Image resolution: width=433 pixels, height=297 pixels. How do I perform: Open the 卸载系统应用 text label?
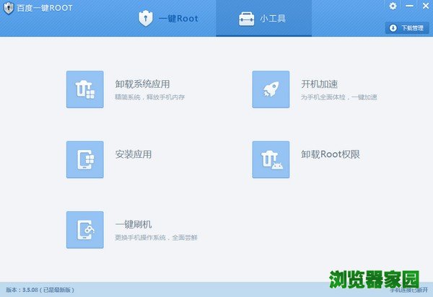point(142,84)
